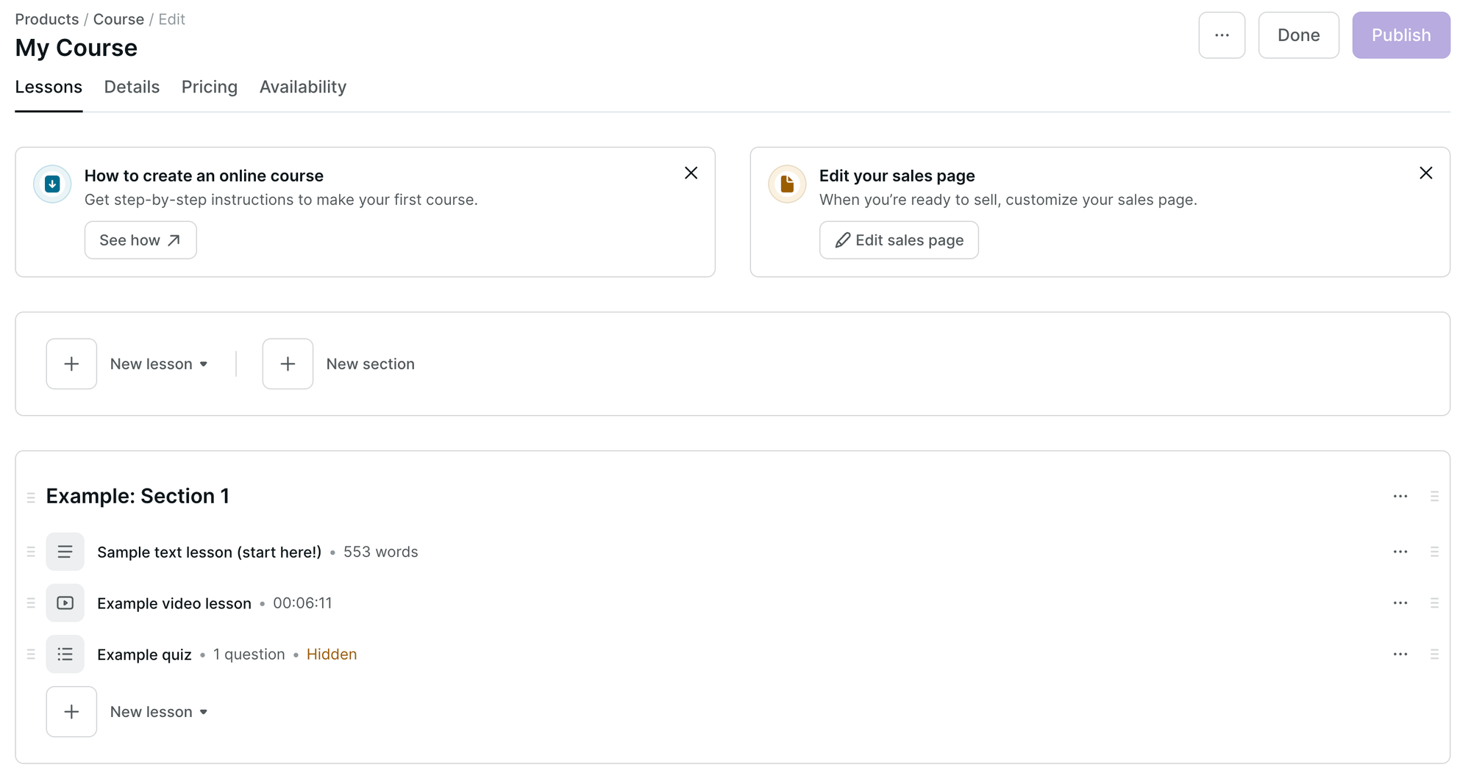Image resolution: width=1471 pixels, height=781 pixels.
Task: Dismiss the How to create an online course card
Action: (691, 173)
